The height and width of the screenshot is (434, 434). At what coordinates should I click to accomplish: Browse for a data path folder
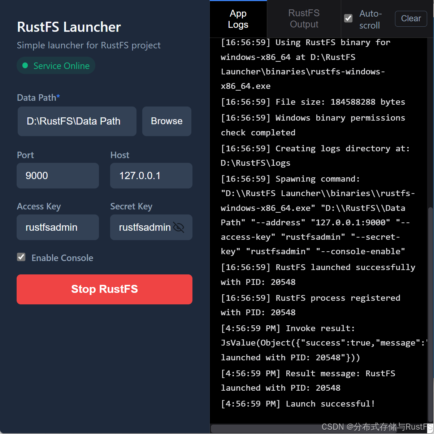click(167, 121)
